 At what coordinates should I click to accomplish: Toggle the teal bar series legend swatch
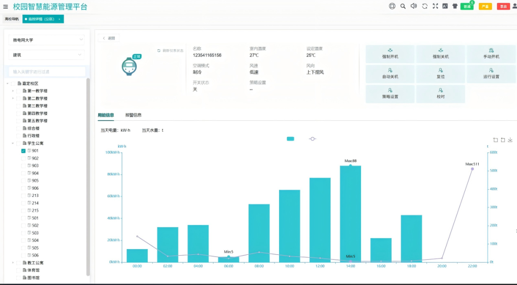coord(291,139)
